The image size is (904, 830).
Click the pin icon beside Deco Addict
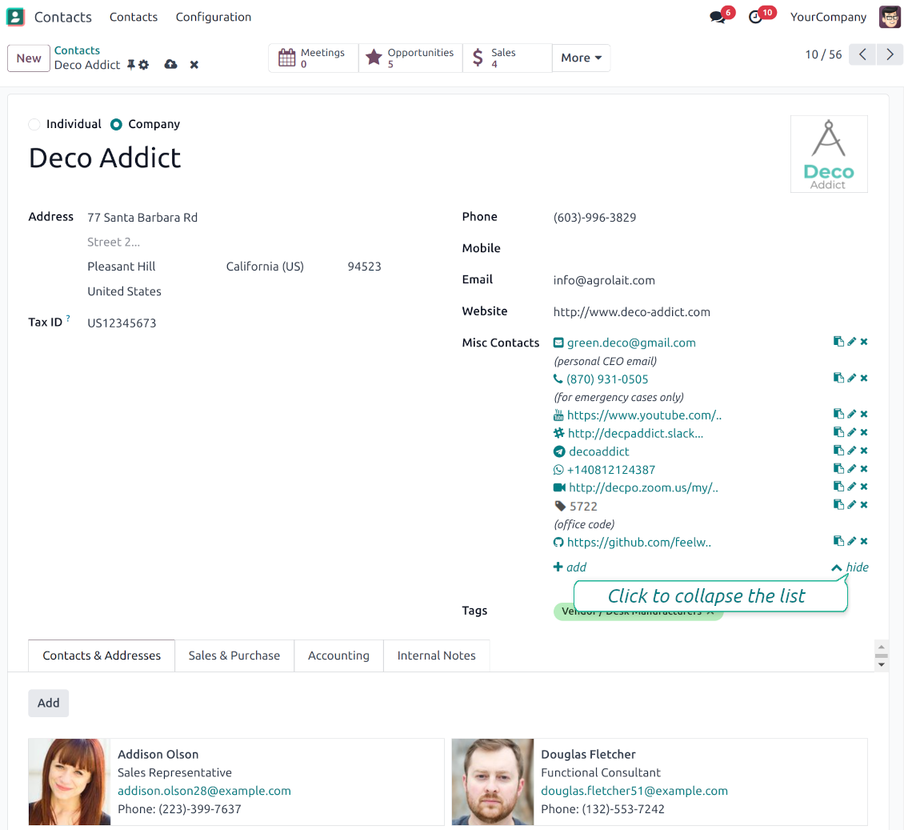click(131, 65)
